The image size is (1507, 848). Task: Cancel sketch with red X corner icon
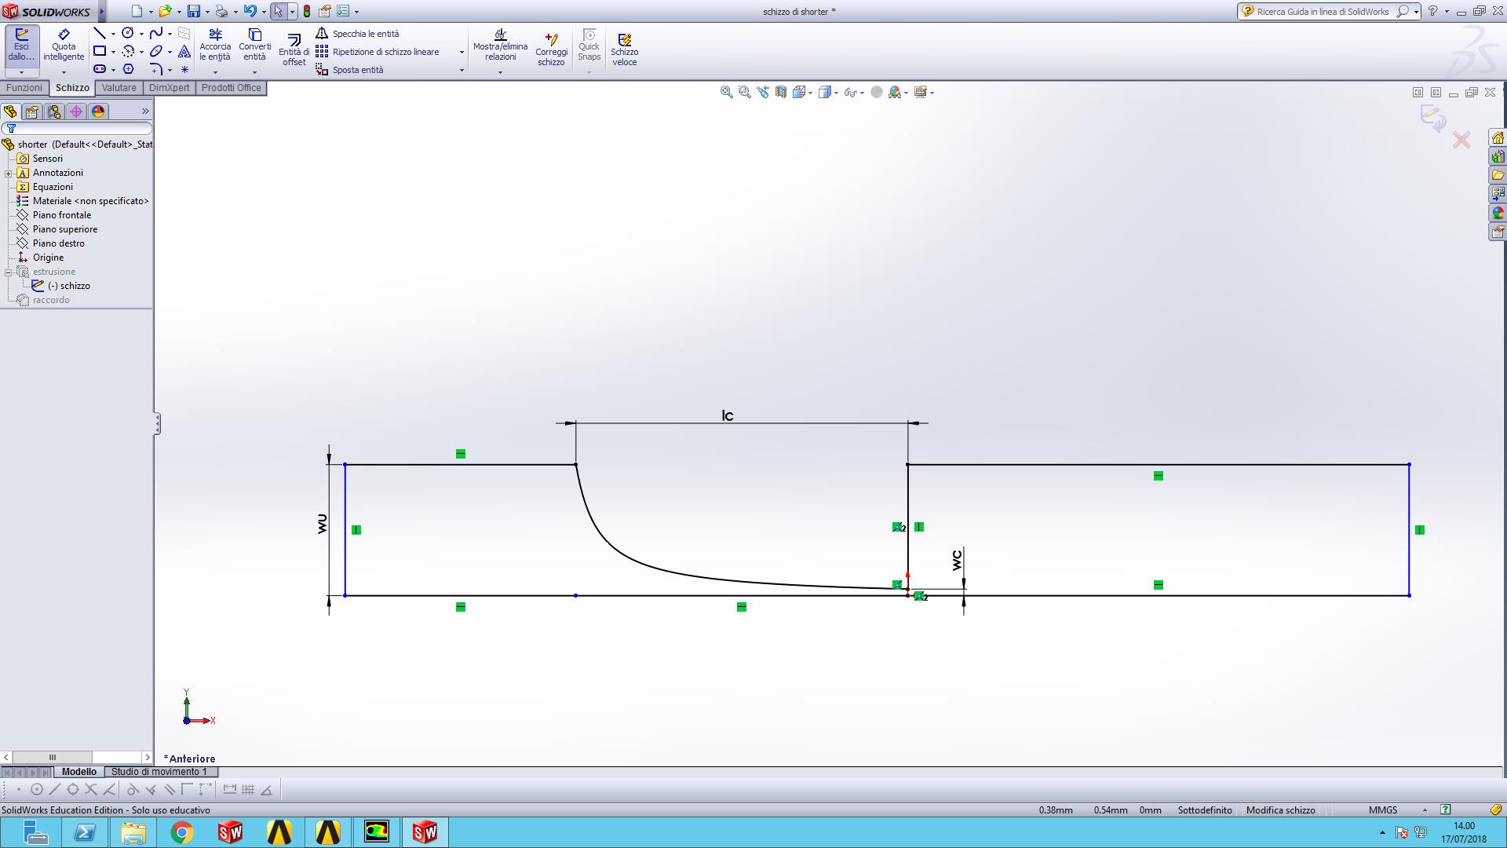[x=1461, y=141]
